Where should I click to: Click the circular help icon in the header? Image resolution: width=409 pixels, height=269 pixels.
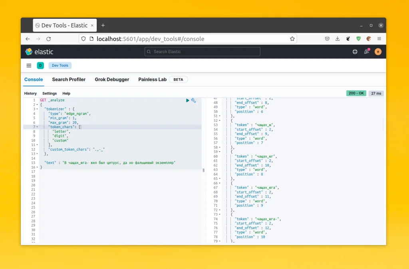click(354, 51)
